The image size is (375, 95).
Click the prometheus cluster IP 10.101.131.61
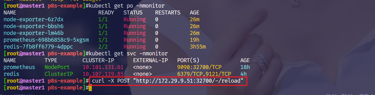coord(103,67)
